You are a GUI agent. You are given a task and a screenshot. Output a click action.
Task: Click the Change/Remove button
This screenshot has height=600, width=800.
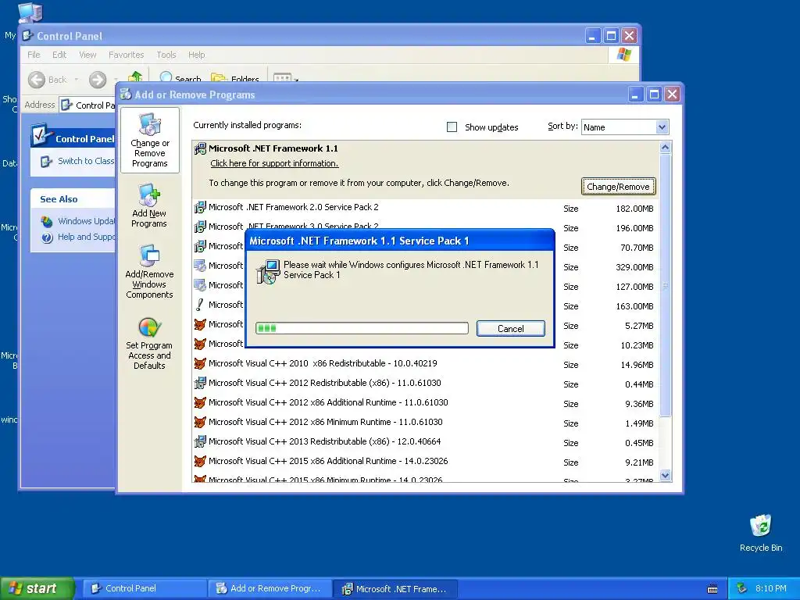point(619,187)
